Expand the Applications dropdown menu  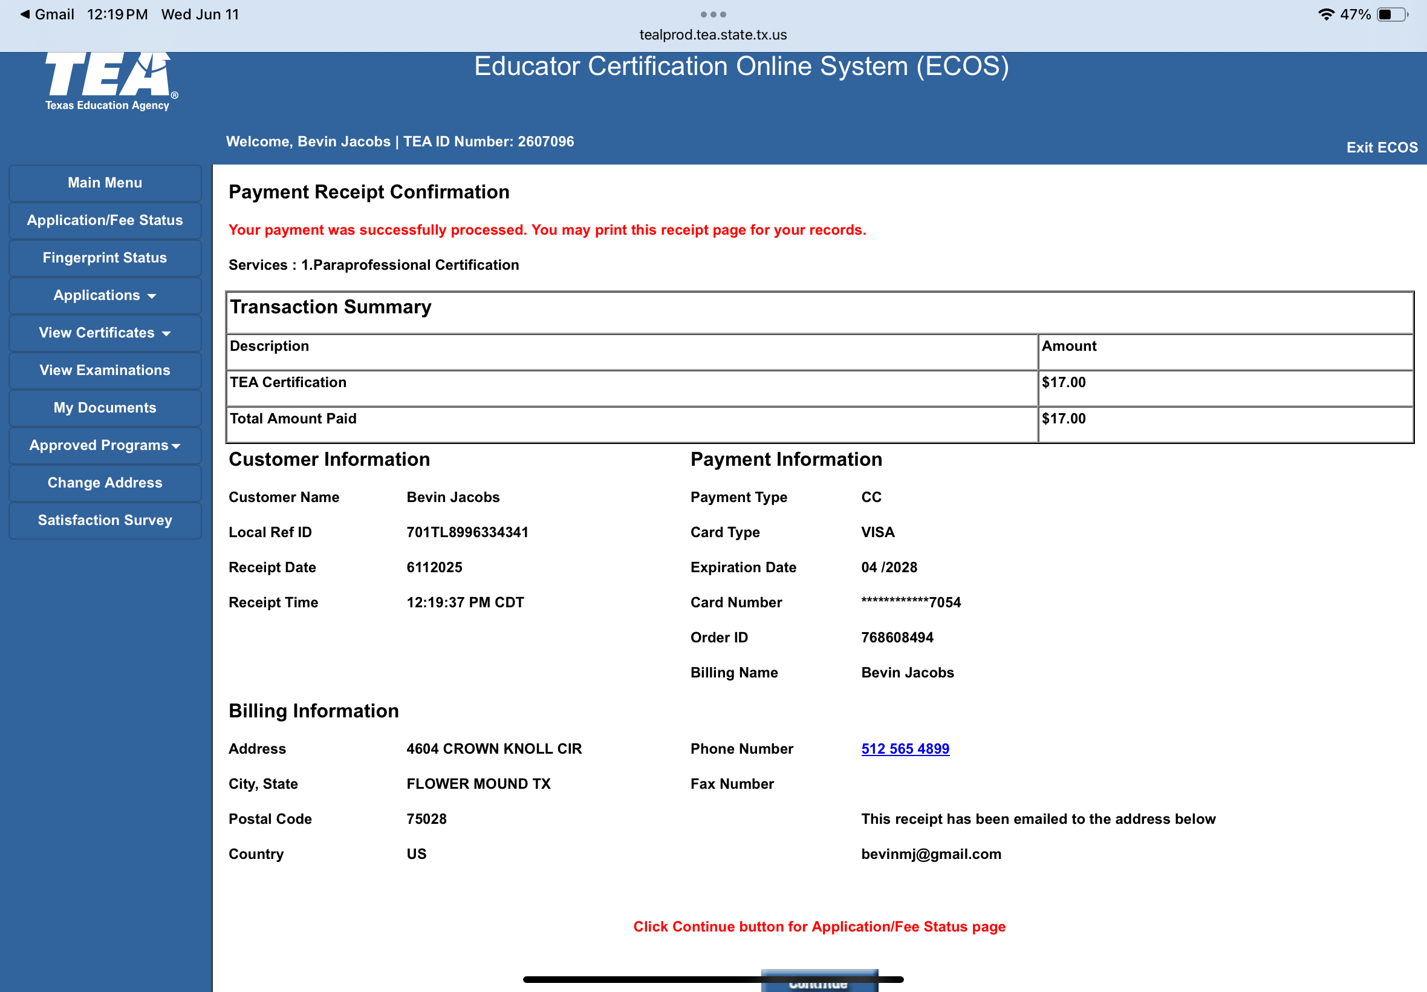tap(105, 295)
